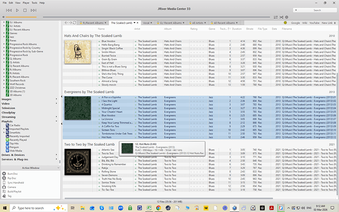Click the Evergreens album cover thumbnail
Image resolution: width=339 pixels, height=212 pixels.
(x=78, y=109)
